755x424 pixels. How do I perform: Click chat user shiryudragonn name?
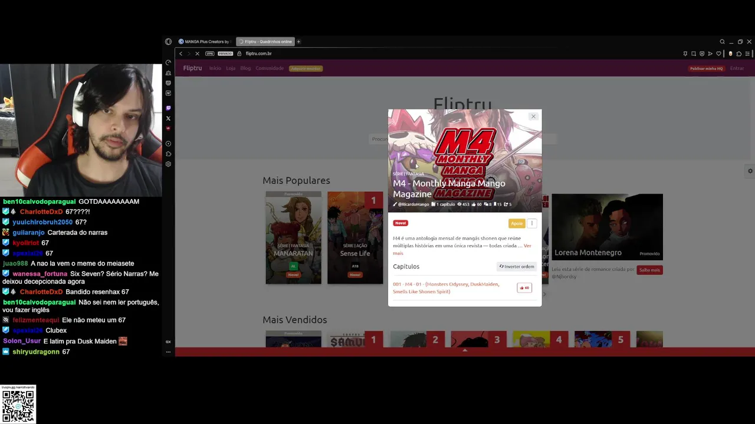[x=36, y=352]
